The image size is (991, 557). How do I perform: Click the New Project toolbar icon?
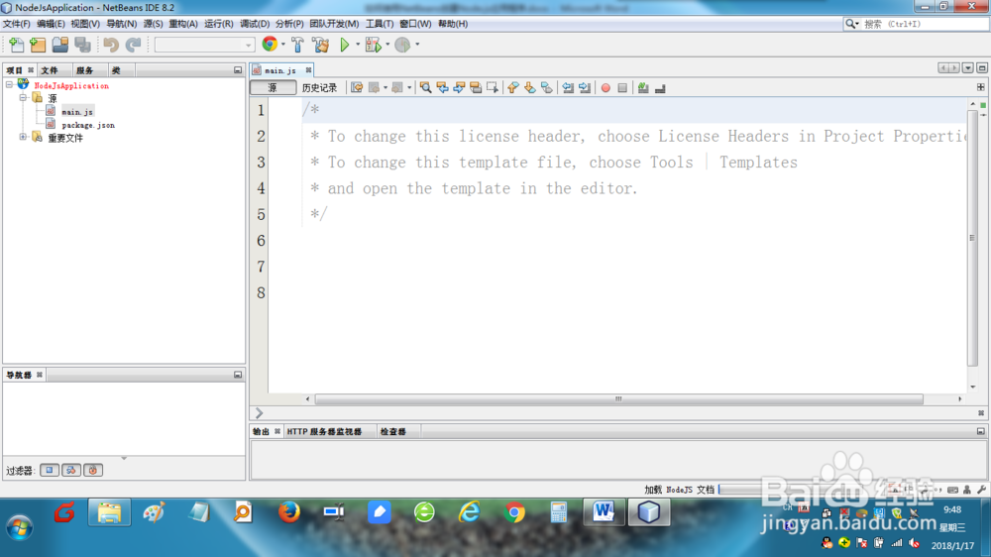click(38, 45)
